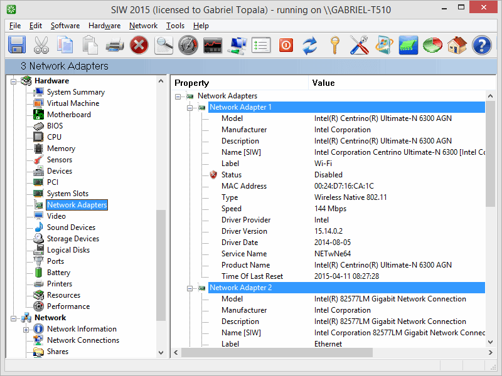Click the right panel scrollbar down arrow
502x376 pixels.
tap(492, 342)
